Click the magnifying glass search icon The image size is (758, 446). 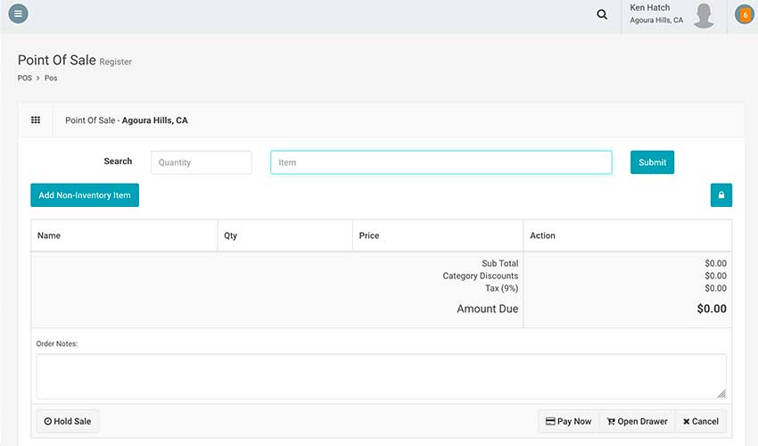[602, 15]
